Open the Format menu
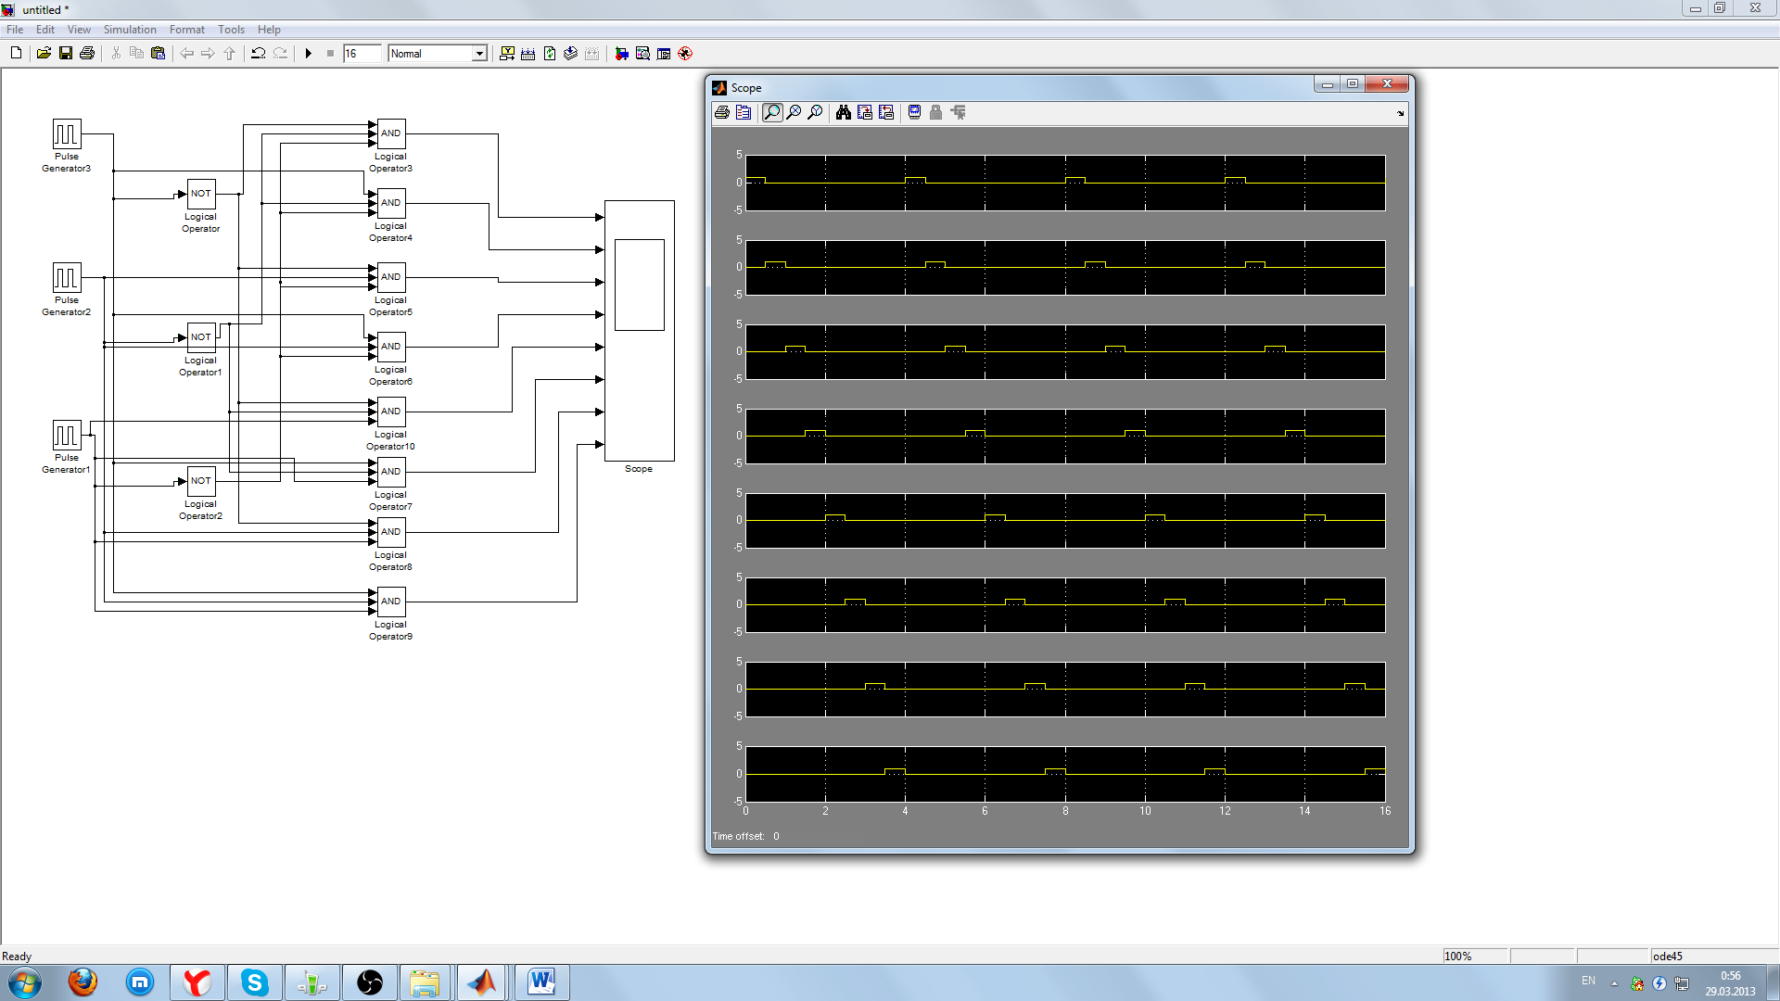Screen dimensions: 1780x1001 click(x=187, y=30)
